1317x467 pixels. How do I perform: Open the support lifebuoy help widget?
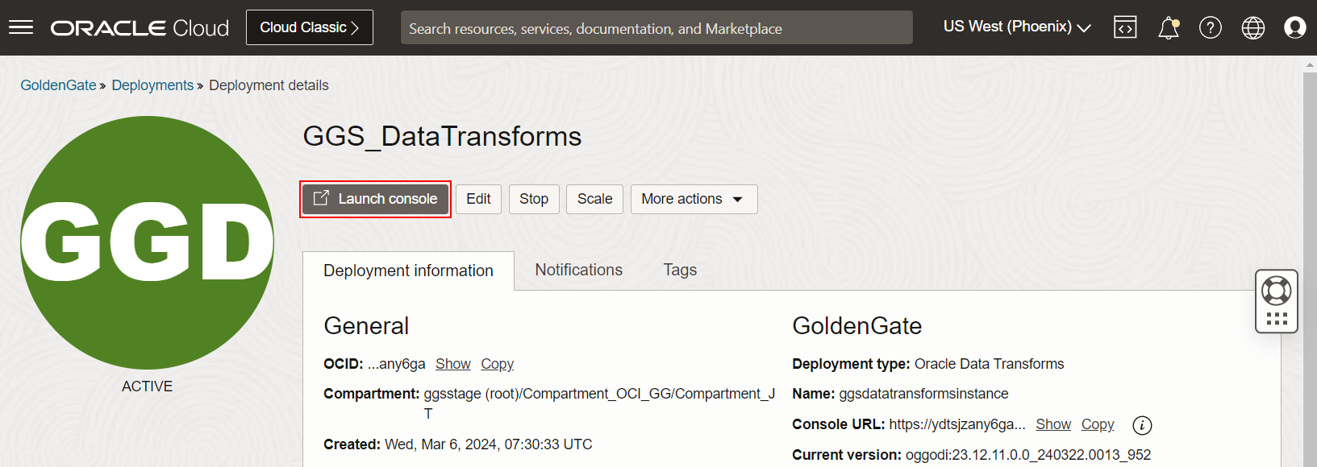point(1277,291)
